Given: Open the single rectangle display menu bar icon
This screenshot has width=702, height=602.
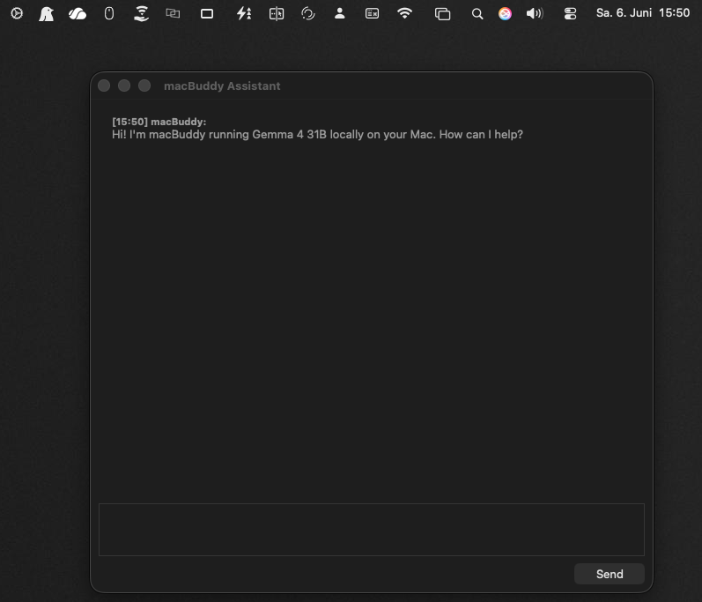Looking at the screenshot, I should [x=207, y=14].
